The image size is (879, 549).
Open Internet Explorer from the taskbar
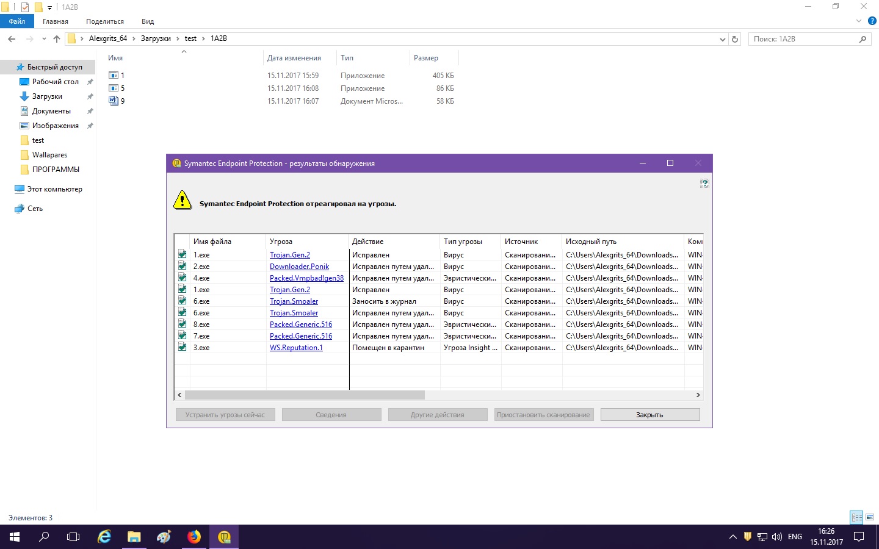(x=104, y=537)
